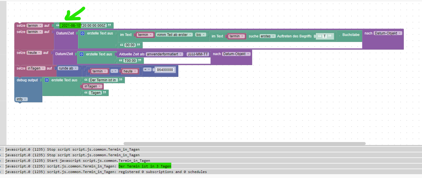Select the 'debug output' block label

click(27, 80)
